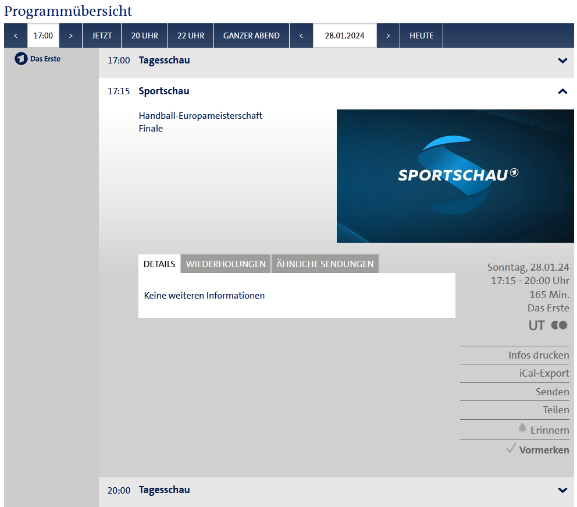Click the bell icon next to Erinnern
The height and width of the screenshot is (507, 577).
pos(522,428)
